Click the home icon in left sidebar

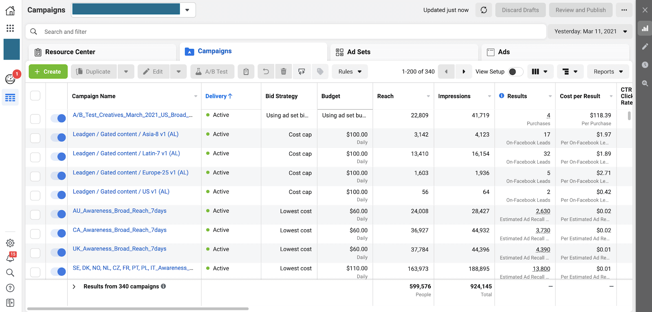[x=10, y=11]
